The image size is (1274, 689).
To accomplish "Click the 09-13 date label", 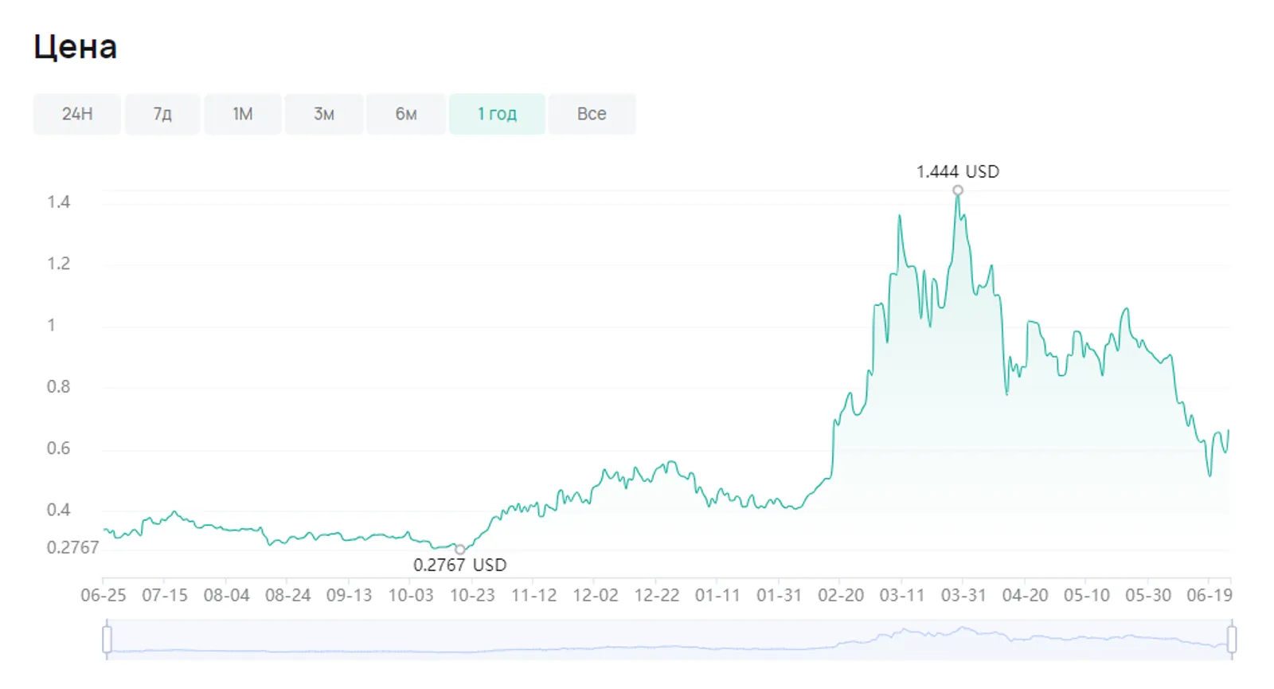I will [349, 595].
